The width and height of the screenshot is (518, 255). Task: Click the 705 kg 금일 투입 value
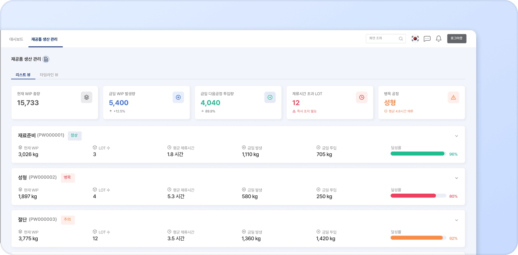[x=324, y=155]
